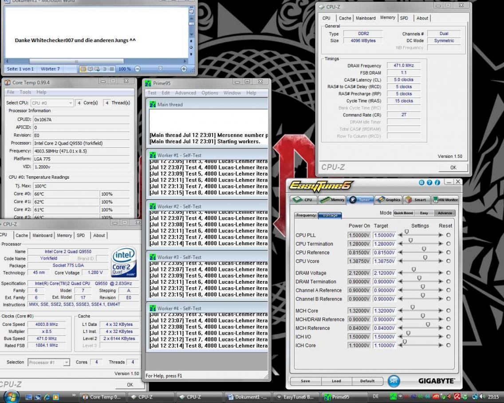Select Print Layout view in Word status bar
The height and width of the screenshot is (403, 504).
83,69
